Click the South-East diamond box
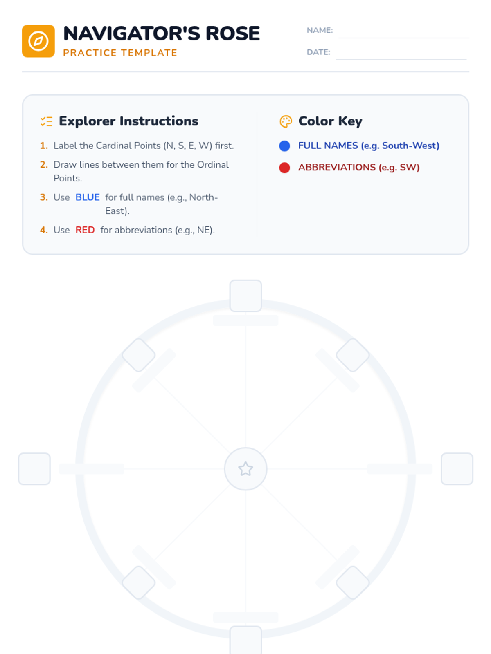 coord(352,582)
